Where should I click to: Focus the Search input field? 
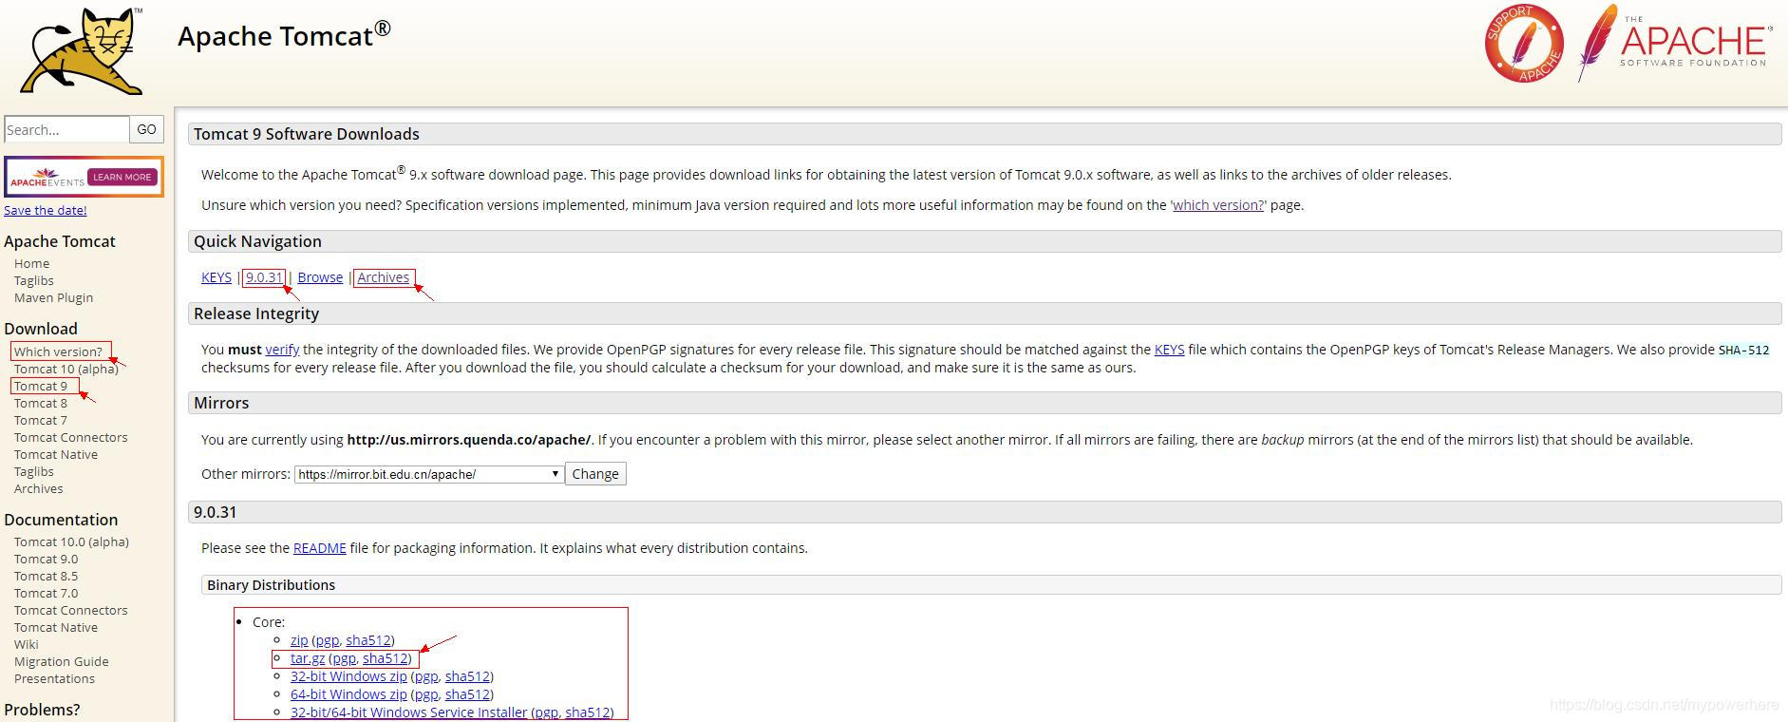pyautogui.click(x=66, y=129)
